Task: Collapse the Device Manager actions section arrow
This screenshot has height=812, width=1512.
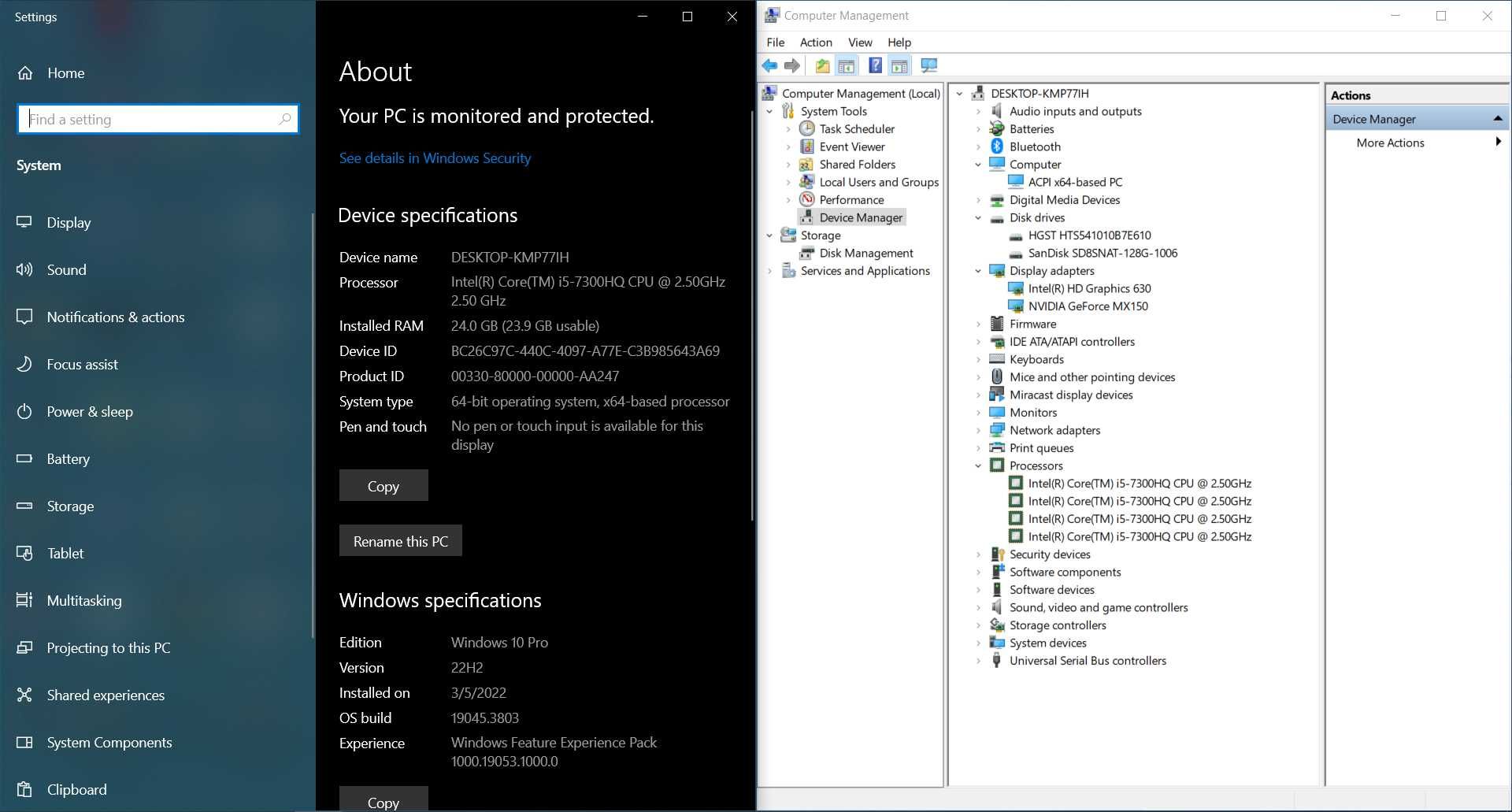Action: tap(1498, 118)
